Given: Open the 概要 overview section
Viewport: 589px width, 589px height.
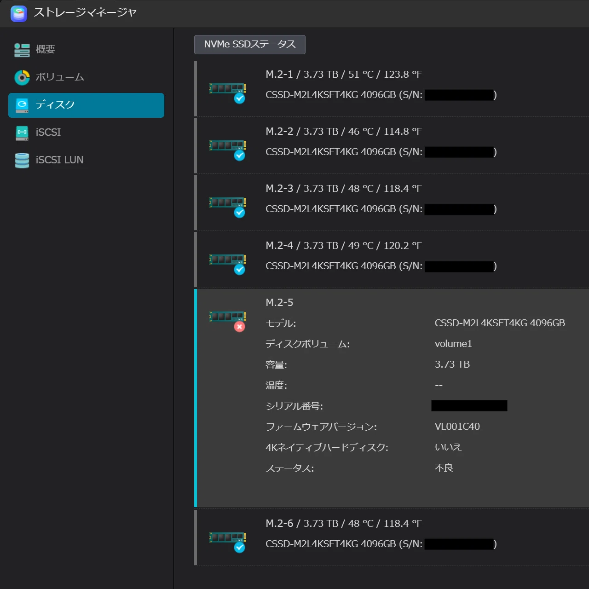Looking at the screenshot, I should pyautogui.click(x=86, y=49).
